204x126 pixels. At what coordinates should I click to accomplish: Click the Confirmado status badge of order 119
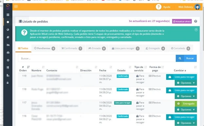[x=123, y=76]
